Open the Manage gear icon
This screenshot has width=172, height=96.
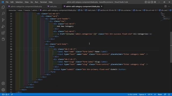3,90
